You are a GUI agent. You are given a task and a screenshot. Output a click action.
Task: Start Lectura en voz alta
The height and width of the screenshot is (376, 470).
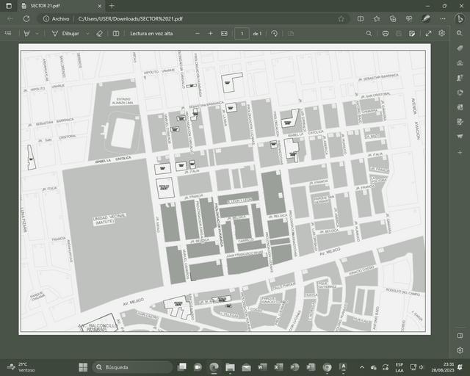pos(151,33)
